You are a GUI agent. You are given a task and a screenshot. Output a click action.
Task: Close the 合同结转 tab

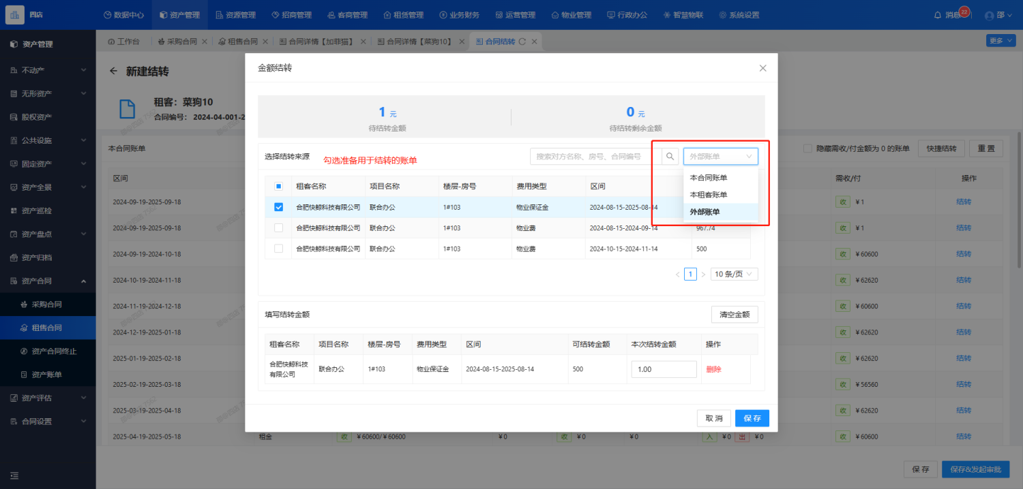coord(535,42)
